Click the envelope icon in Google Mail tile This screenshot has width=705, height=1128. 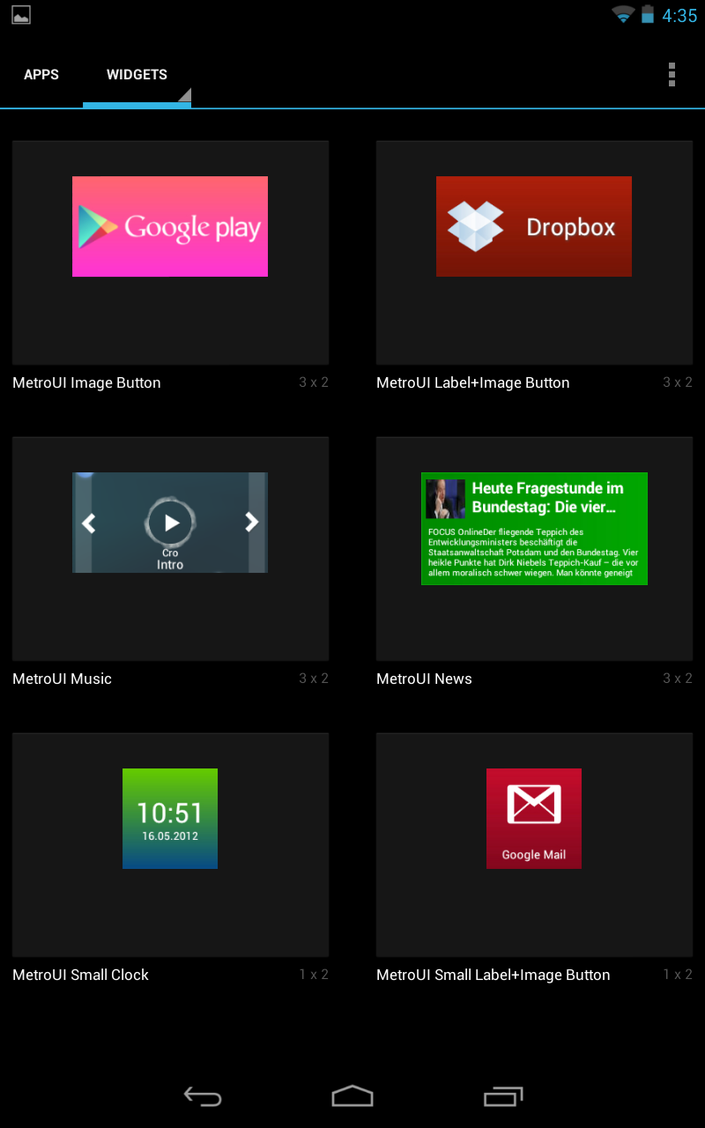coord(534,805)
